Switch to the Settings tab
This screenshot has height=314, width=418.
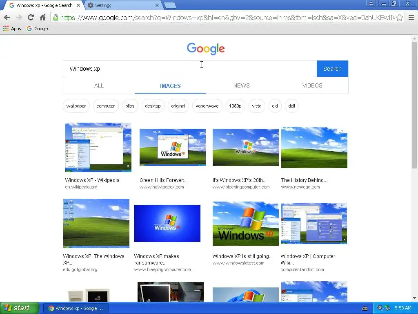tap(122, 5)
